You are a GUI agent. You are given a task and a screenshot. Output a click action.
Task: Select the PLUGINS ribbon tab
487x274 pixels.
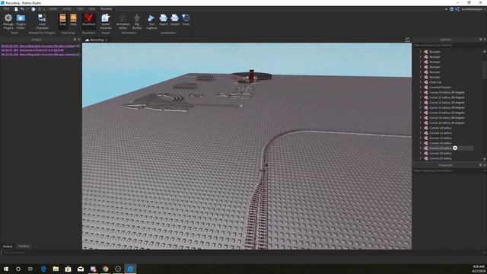(x=107, y=9)
